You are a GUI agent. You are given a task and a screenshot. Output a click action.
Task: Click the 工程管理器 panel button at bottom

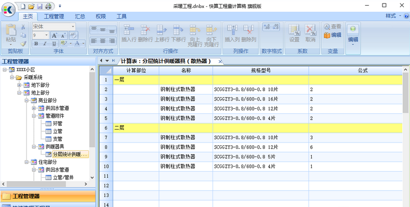(x=48, y=196)
